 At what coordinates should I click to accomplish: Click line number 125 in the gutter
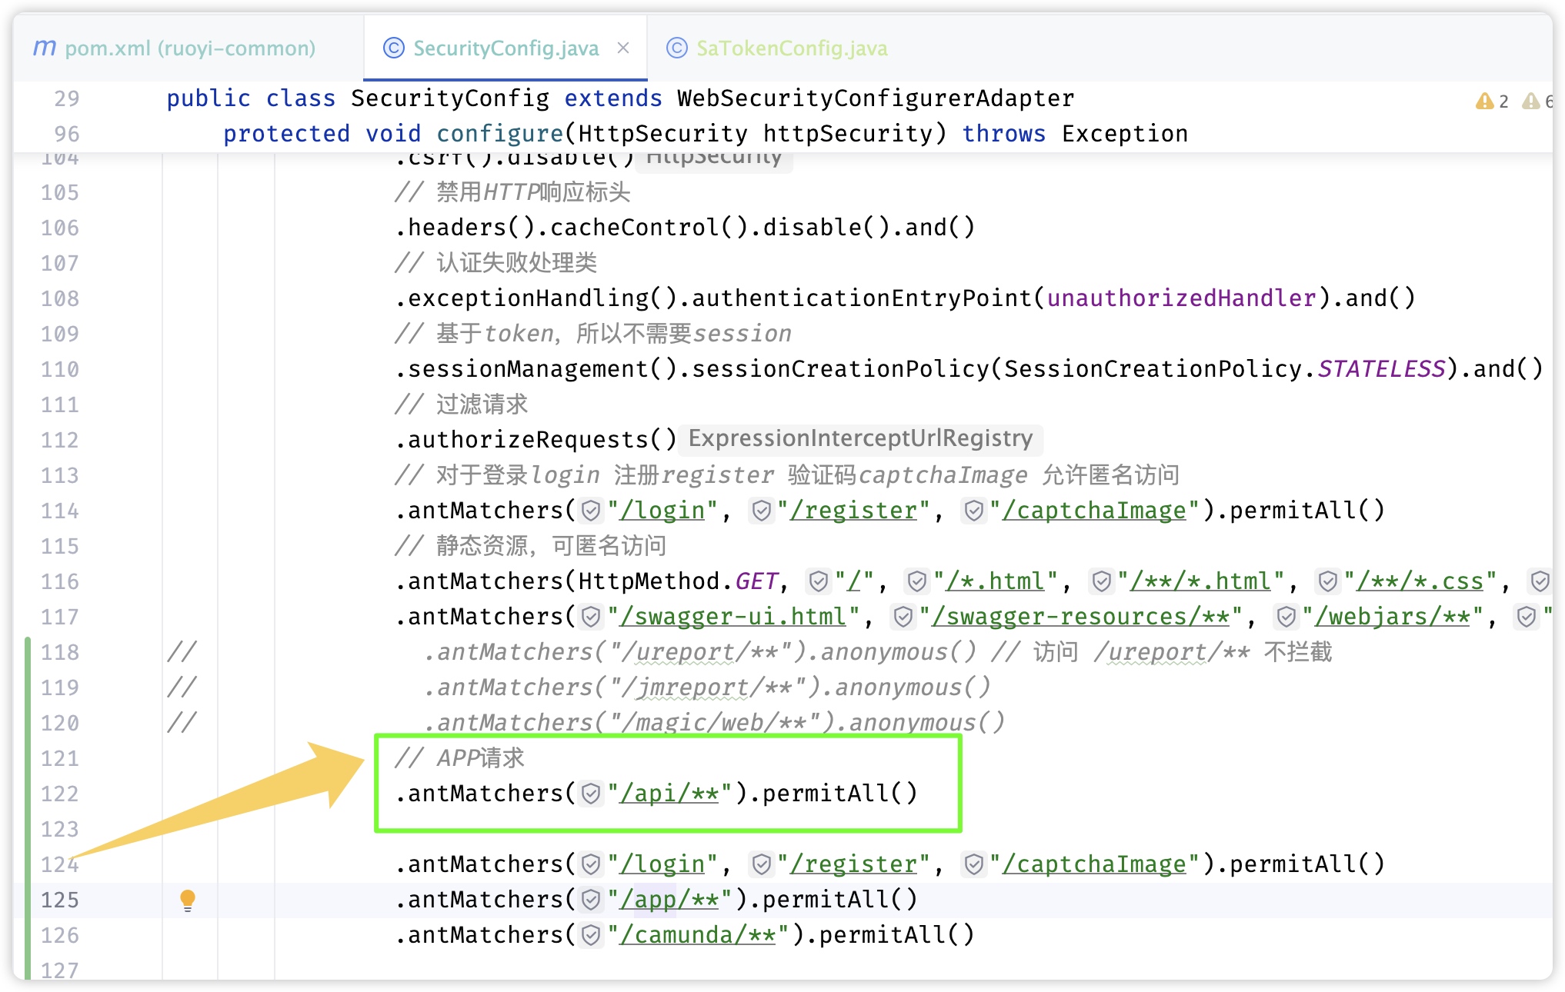[x=60, y=900]
